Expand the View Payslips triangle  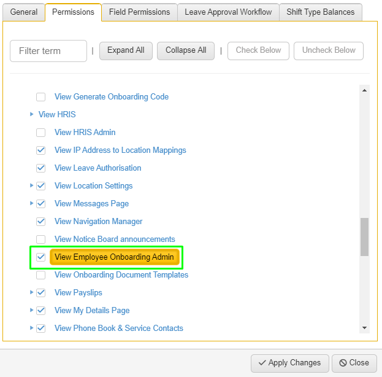[x=31, y=292]
